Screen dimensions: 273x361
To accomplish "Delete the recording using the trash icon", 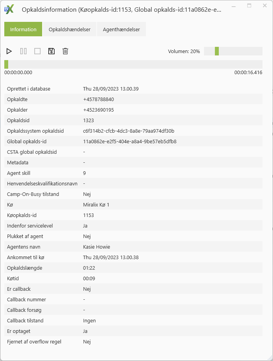I will (66, 51).
